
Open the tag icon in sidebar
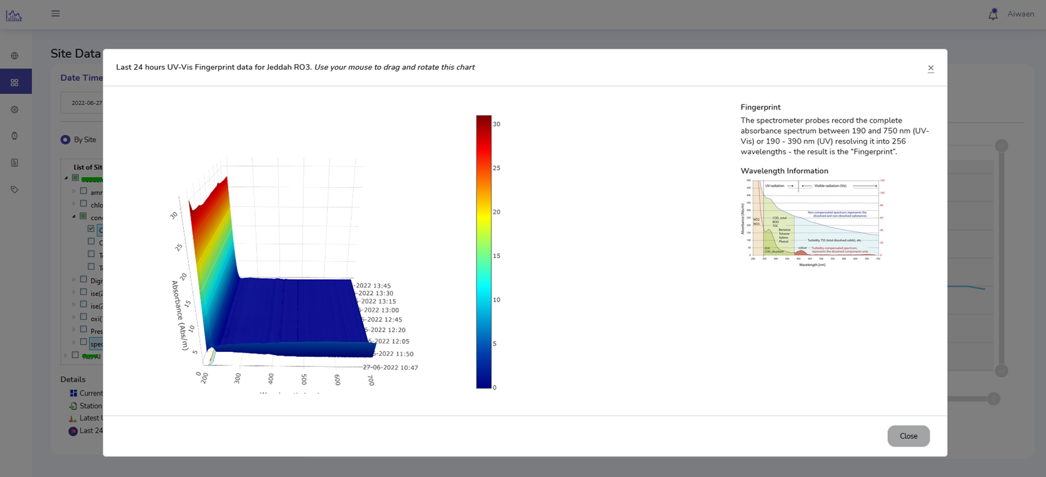point(14,190)
